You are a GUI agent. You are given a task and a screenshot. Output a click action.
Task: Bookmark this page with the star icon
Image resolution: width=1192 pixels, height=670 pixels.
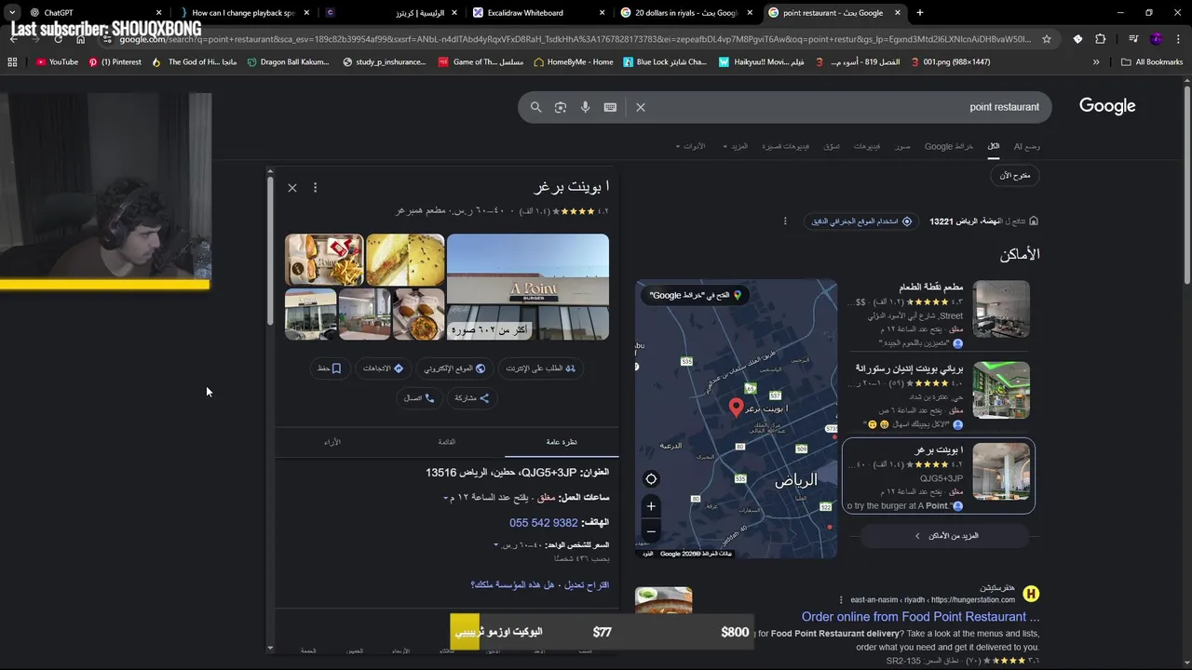pos(1047,39)
